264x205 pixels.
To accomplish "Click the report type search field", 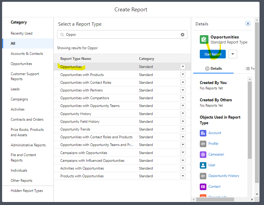I will pos(122,35).
